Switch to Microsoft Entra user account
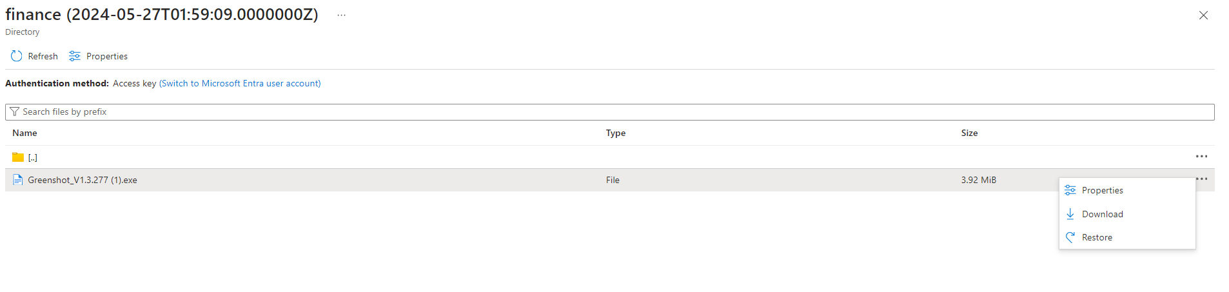This screenshot has height=292, width=1229. [240, 84]
